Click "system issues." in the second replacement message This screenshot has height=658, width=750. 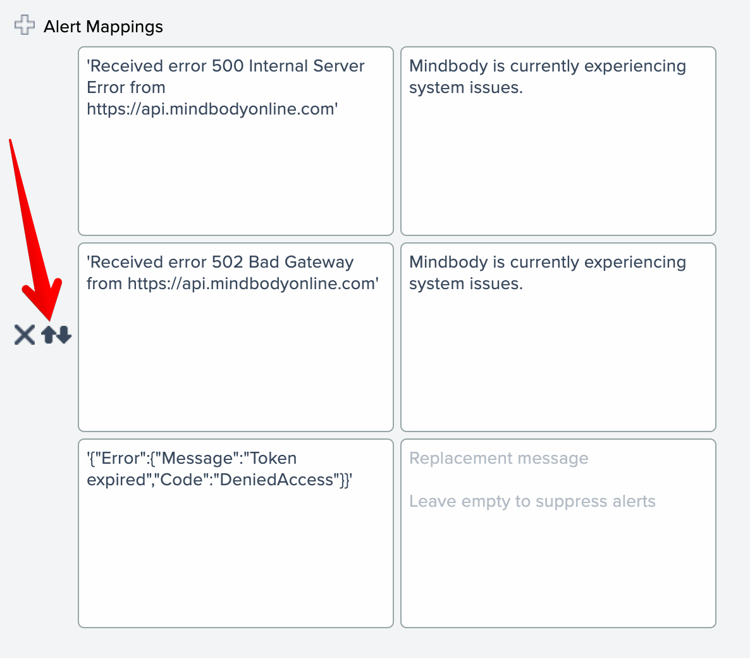(465, 283)
